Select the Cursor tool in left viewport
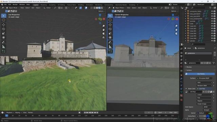The height and width of the screenshot is (122, 217). click(x=4, y=20)
